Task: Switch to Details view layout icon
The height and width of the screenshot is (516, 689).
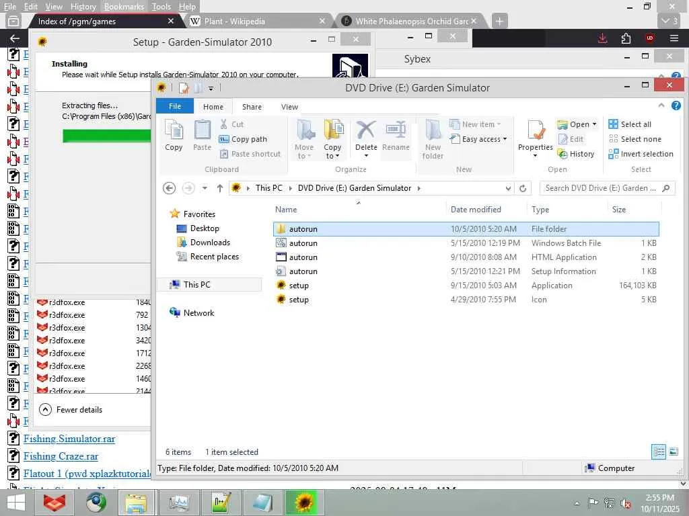Action: 658,451
